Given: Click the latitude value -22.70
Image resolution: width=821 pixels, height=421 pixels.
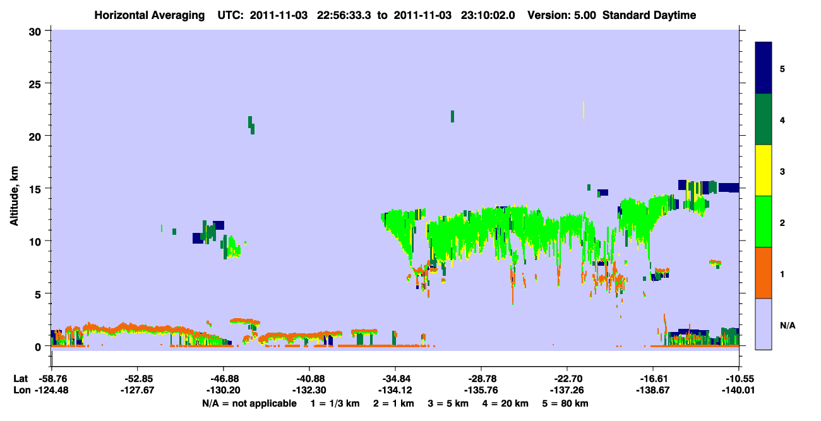Looking at the screenshot, I should point(567,379).
